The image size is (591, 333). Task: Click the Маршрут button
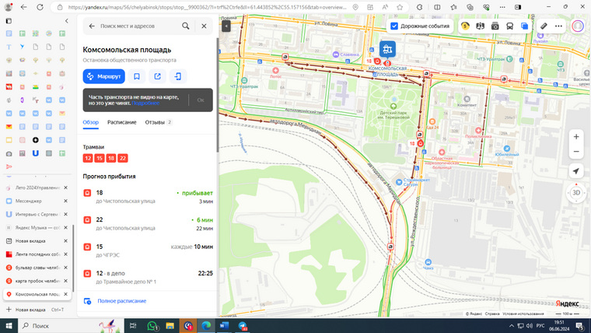click(x=104, y=76)
